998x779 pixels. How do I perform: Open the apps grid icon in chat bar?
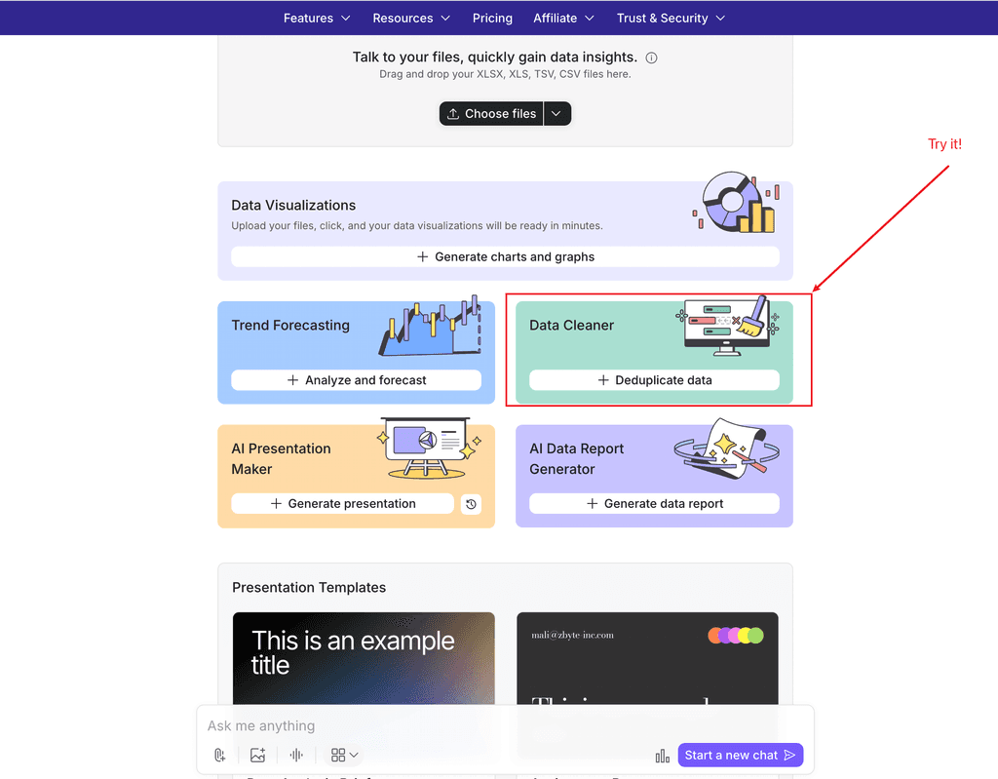click(x=339, y=754)
